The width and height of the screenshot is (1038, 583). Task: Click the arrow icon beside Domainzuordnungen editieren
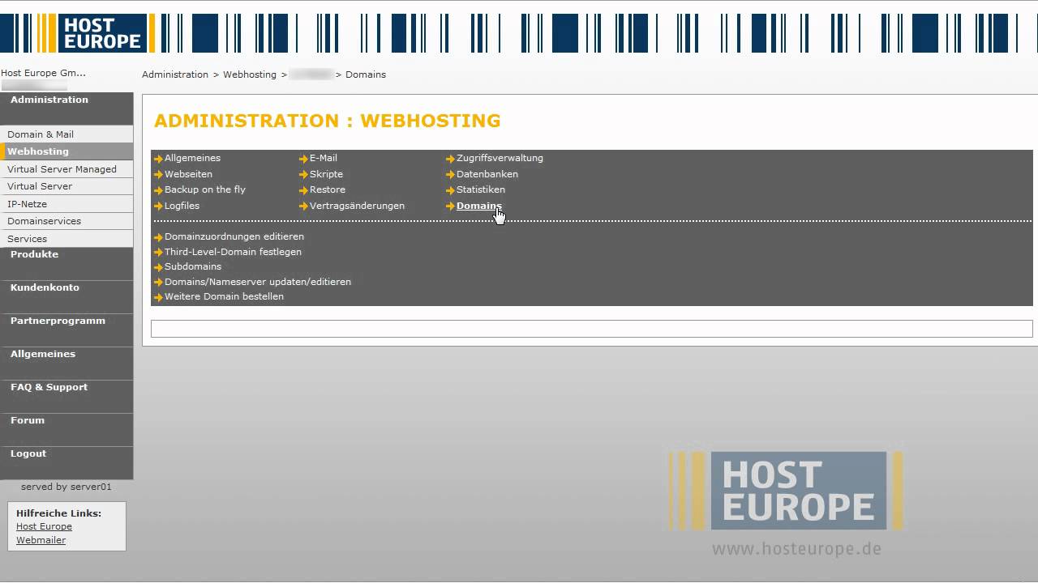tap(158, 237)
